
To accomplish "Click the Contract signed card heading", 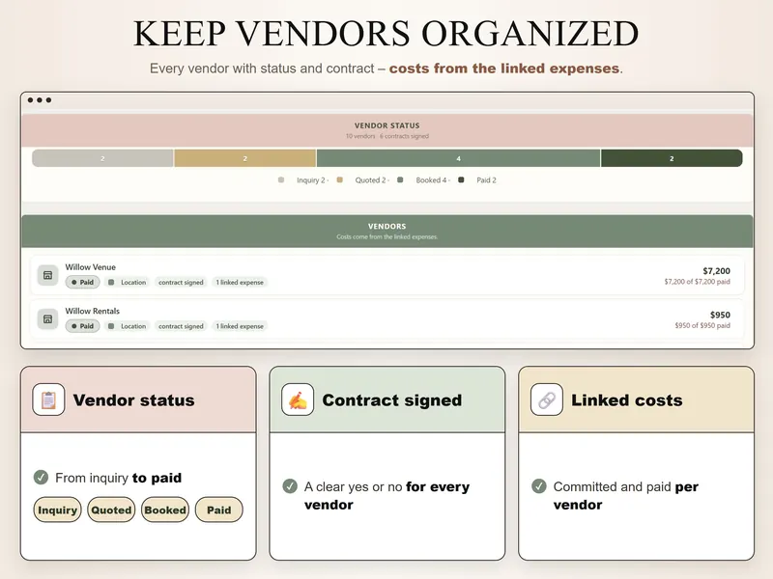I will point(392,400).
